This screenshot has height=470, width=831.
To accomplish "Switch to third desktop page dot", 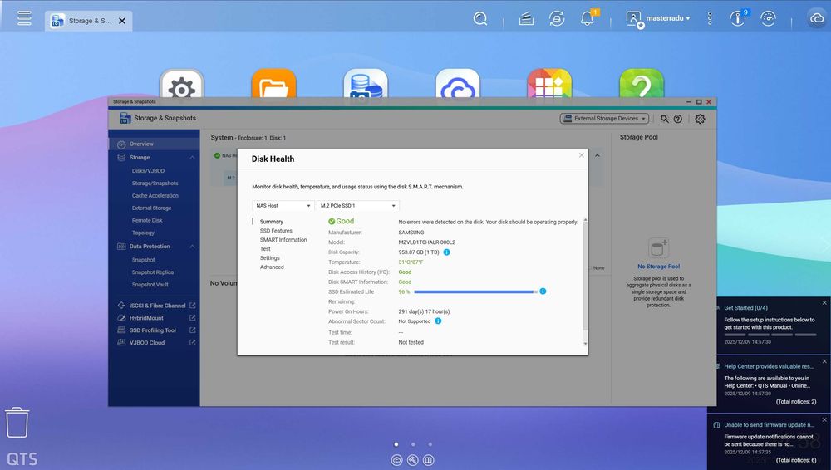I will tap(430, 444).
